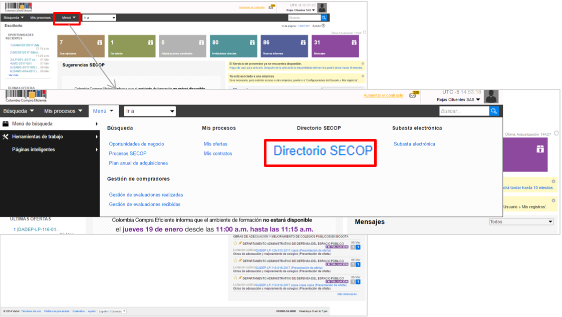Star the DADEP-LP-126-010-2017 process

[x=235, y=243]
